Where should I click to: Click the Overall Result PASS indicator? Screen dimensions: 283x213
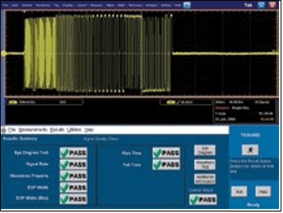(x=202, y=200)
